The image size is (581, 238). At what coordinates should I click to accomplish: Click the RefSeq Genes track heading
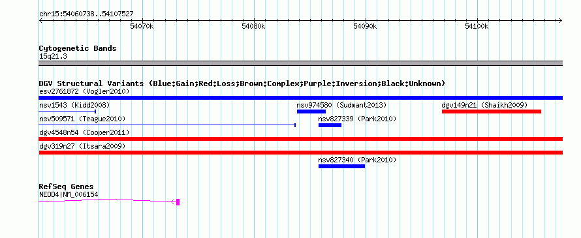67,186
